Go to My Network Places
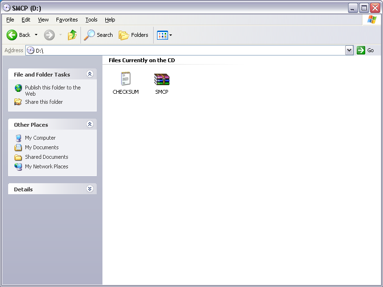 click(x=46, y=166)
